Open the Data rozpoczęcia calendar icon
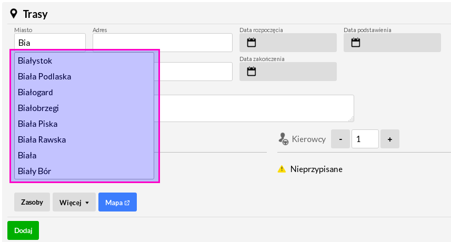Image resolution: width=451 pixels, height=242 pixels. point(252,43)
